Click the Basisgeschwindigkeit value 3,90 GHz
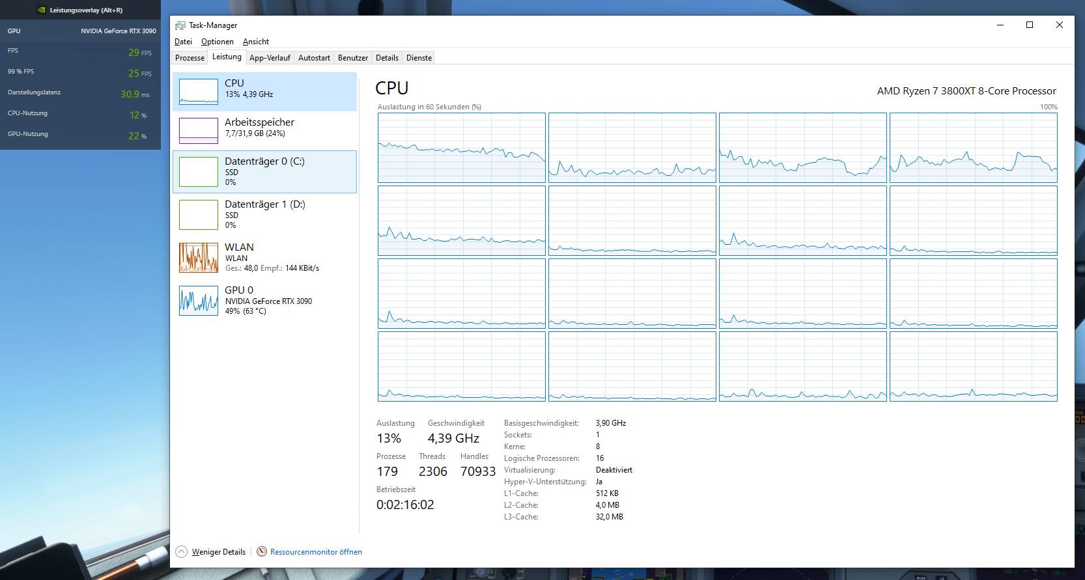 (611, 423)
